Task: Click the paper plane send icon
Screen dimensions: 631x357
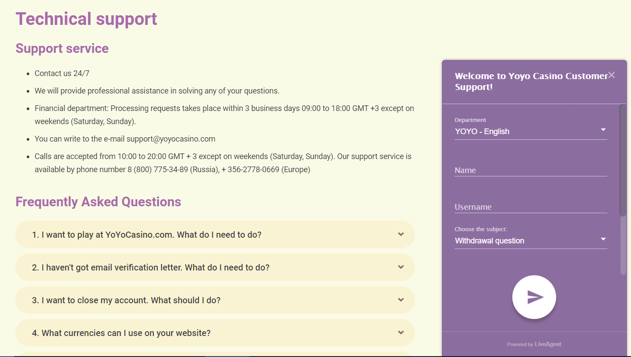Action: (534, 297)
